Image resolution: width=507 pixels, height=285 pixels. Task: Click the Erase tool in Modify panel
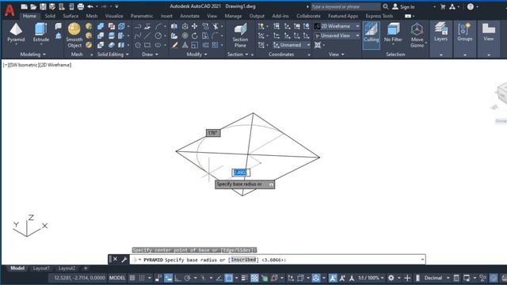pos(174,45)
